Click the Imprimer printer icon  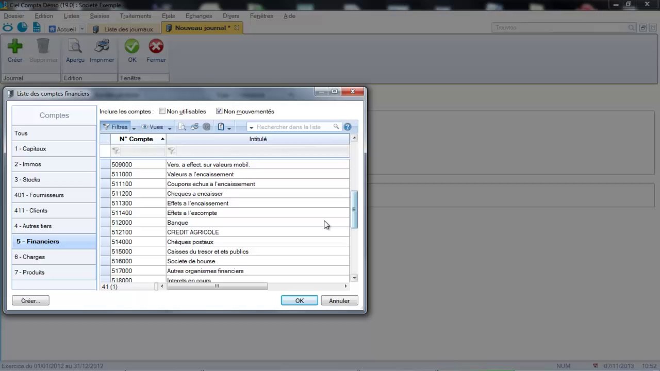[102, 46]
